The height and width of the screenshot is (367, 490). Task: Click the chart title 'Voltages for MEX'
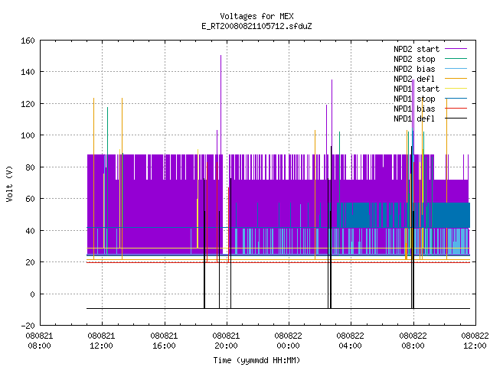coord(256,16)
